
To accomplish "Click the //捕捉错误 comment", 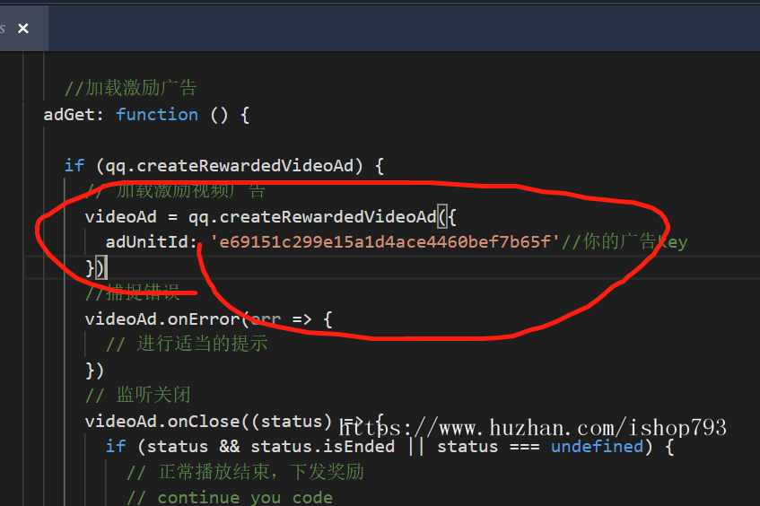I will [x=132, y=293].
